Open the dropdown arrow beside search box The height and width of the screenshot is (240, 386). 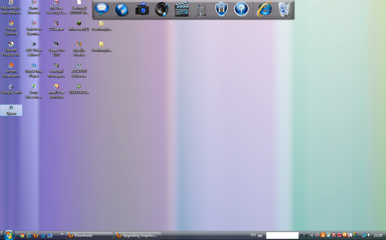[x=302, y=235]
